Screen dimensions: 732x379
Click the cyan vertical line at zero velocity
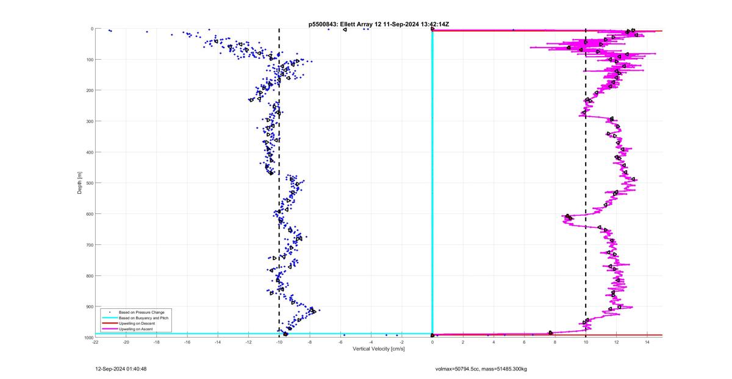[432, 183]
